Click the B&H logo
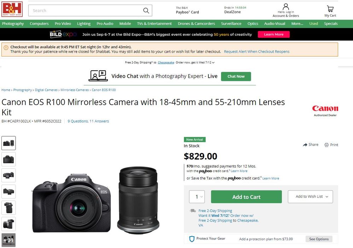The height and width of the screenshot is (248, 353). pos(12,9)
